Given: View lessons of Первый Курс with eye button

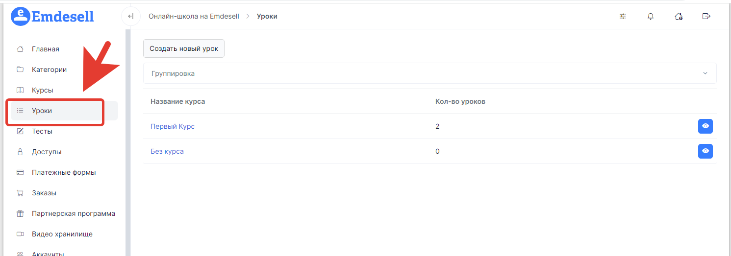Looking at the screenshot, I should 706,126.
